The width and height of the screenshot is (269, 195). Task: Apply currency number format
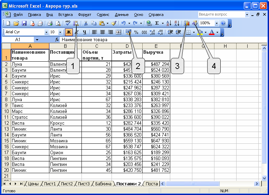point(128,32)
